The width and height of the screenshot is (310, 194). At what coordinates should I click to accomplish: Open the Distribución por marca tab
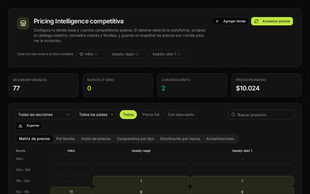tap(180, 139)
